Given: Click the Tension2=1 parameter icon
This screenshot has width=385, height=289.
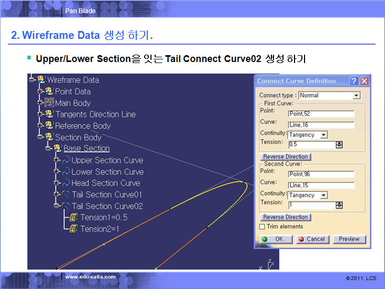Looking at the screenshot, I should point(74,229).
